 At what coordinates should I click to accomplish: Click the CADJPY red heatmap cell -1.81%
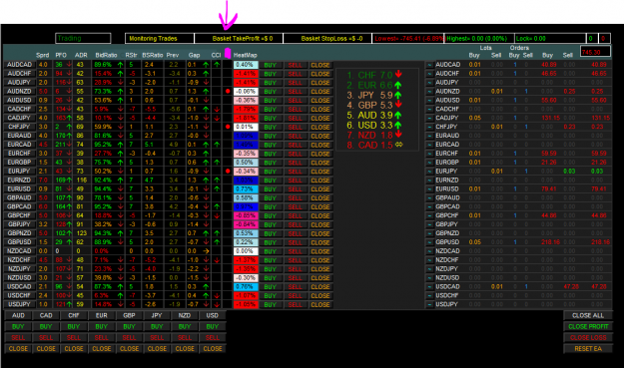[246, 118]
